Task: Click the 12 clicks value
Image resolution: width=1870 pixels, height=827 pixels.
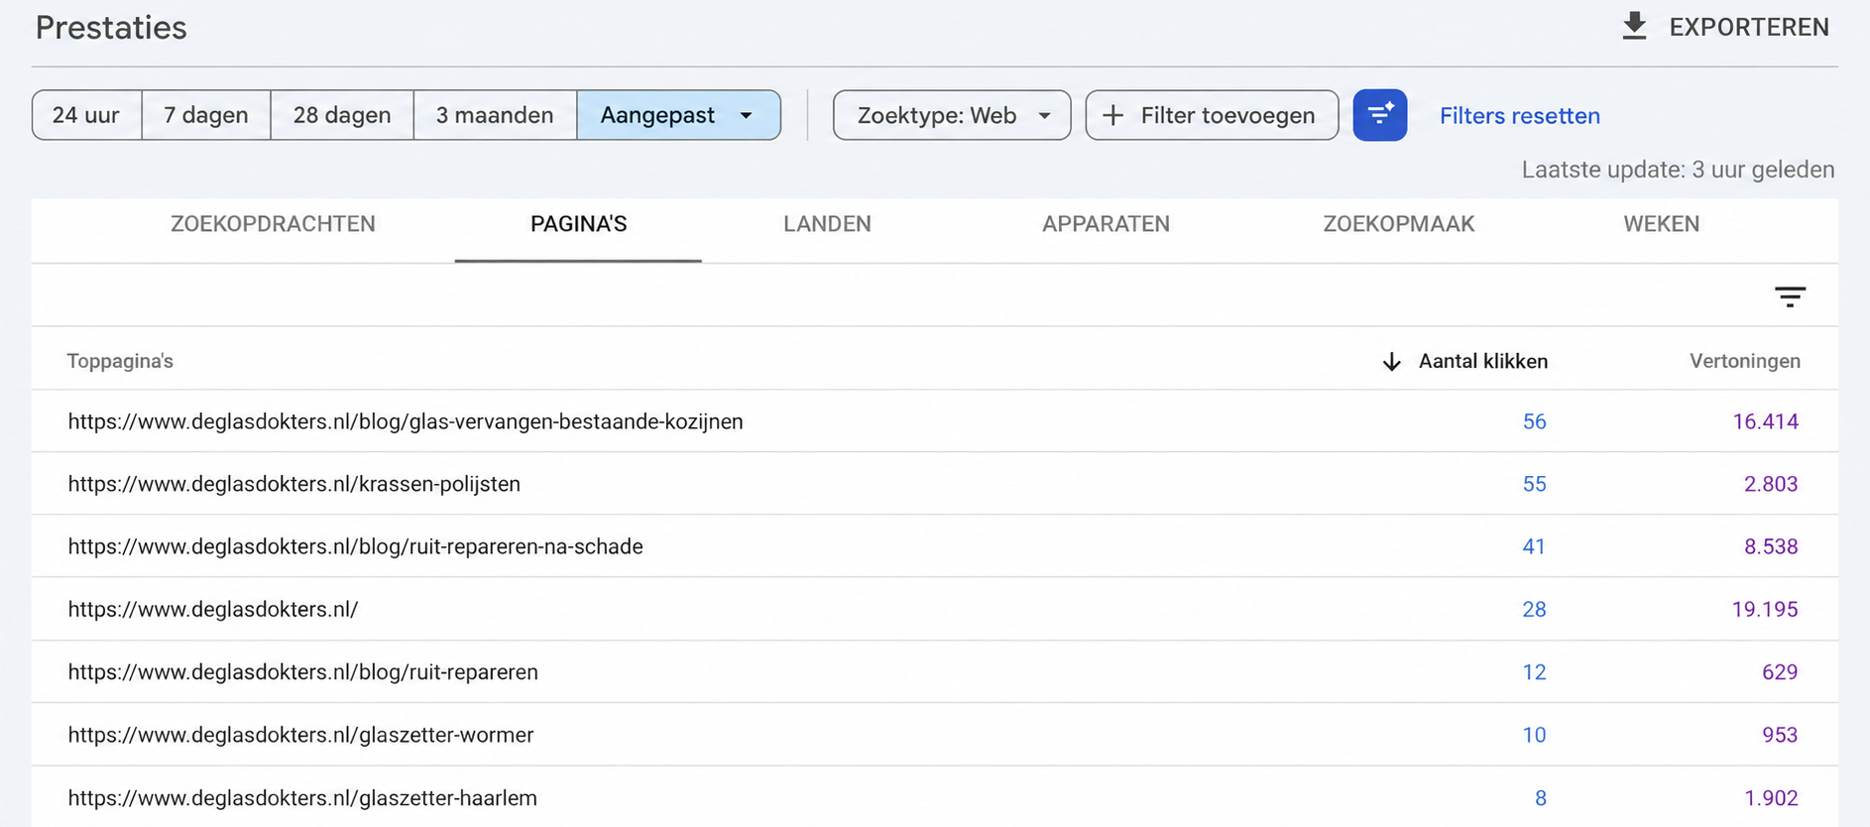Action: pyautogui.click(x=1534, y=672)
